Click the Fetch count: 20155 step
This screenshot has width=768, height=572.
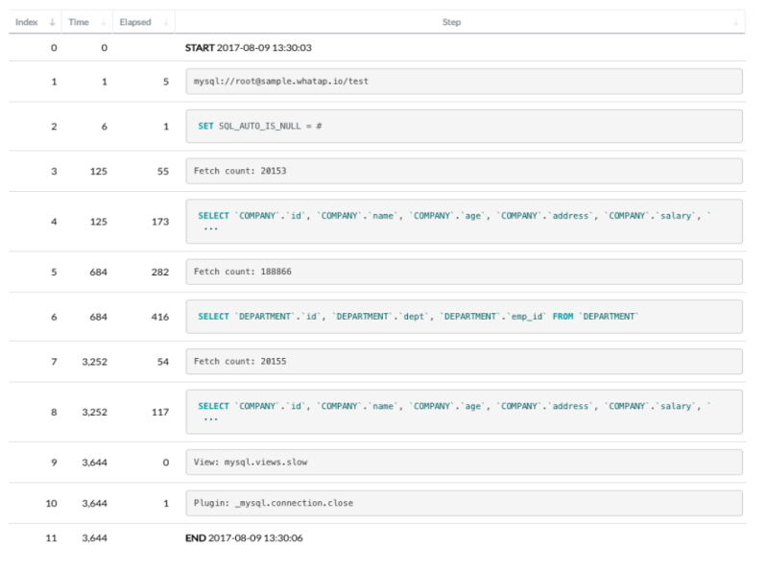point(464,362)
